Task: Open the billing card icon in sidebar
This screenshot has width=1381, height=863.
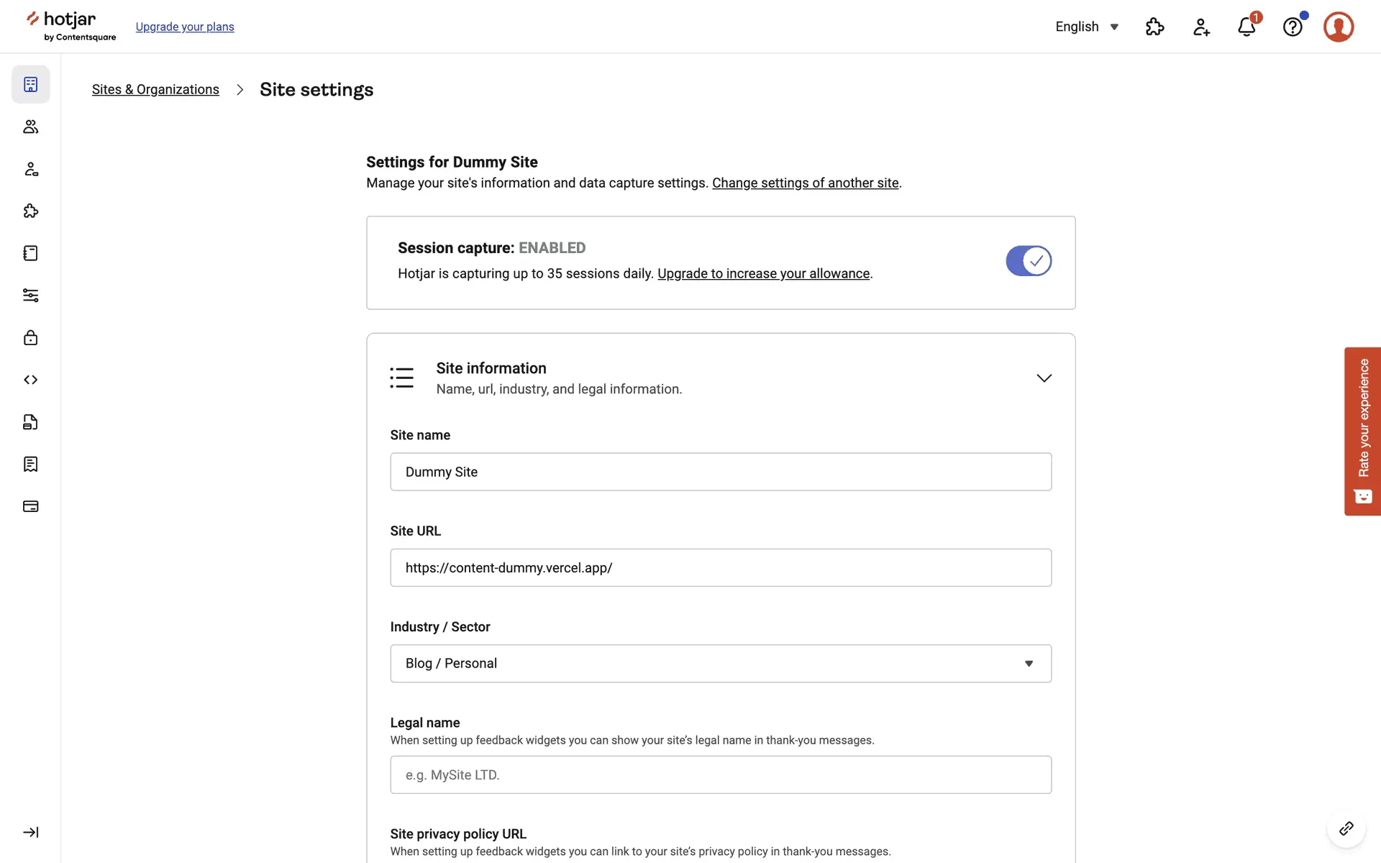Action: tap(30, 506)
